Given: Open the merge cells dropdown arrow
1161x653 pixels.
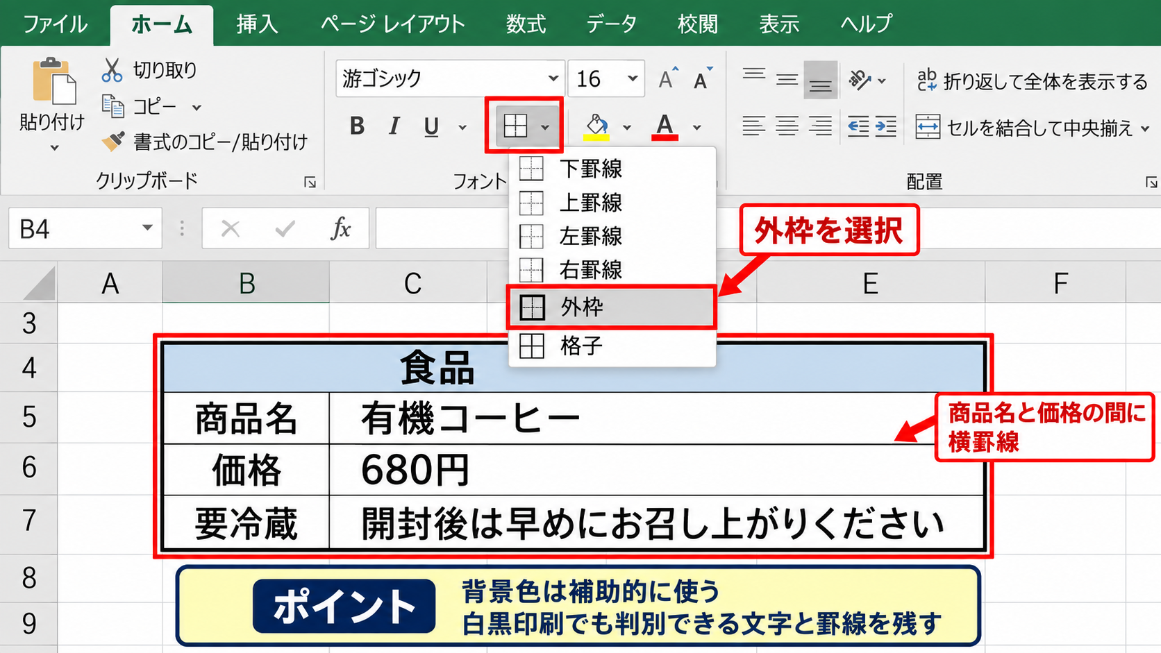Looking at the screenshot, I should pos(1145,128).
